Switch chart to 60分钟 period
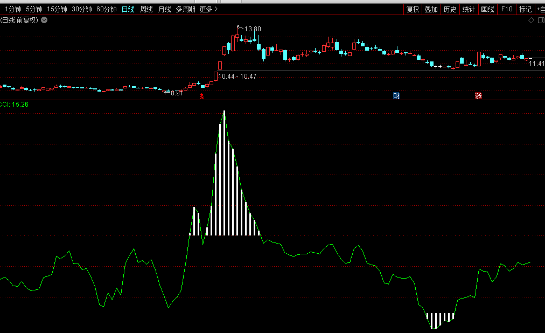Image resolution: width=545 pixels, height=333 pixels. 107,9
